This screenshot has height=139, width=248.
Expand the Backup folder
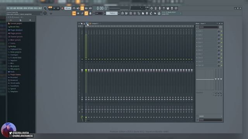[x=12, y=46]
